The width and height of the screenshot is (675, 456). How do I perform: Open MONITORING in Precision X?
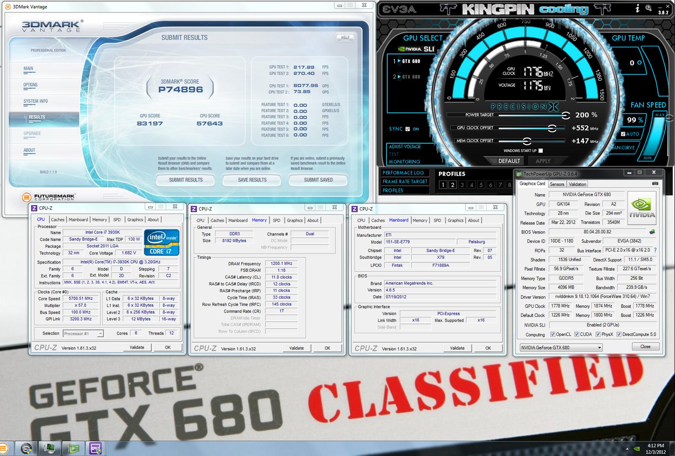point(405,162)
